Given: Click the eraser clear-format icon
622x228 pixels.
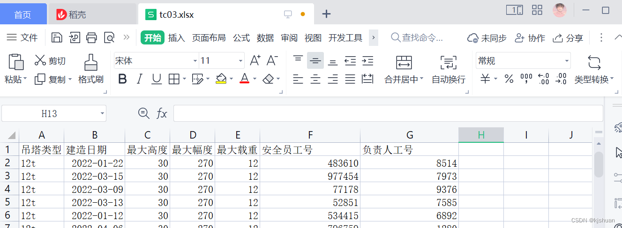Looking at the screenshot, I should 268,79.
